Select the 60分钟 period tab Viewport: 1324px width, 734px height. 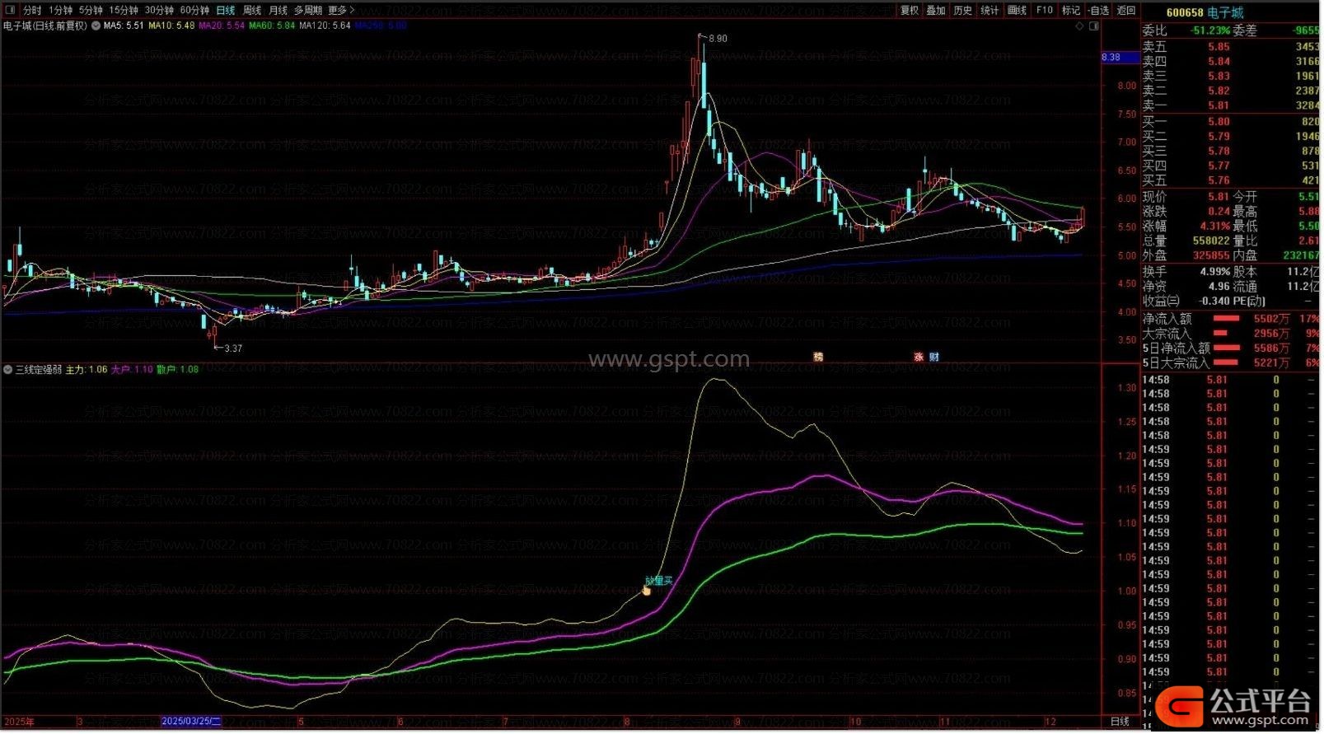pyautogui.click(x=194, y=10)
